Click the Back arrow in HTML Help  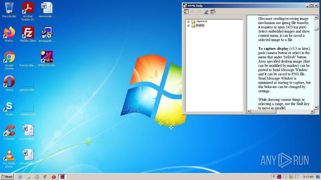193,11
